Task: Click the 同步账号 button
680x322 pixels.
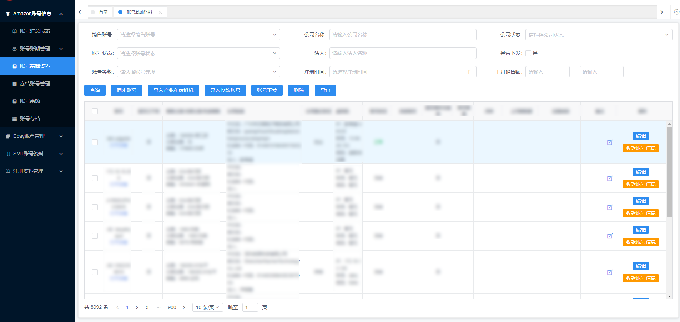Action: pos(126,90)
